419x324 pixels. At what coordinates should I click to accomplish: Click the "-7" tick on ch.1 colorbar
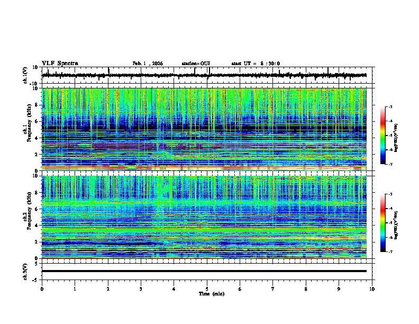(x=390, y=164)
